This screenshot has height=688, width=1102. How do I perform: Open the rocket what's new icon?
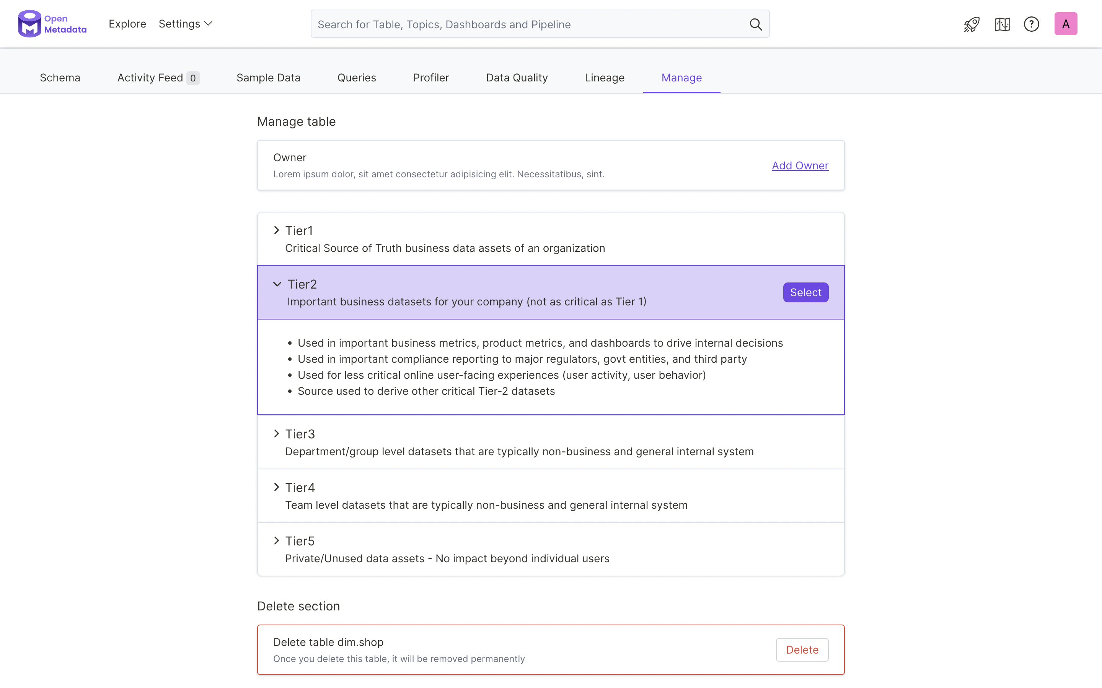(971, 24)
